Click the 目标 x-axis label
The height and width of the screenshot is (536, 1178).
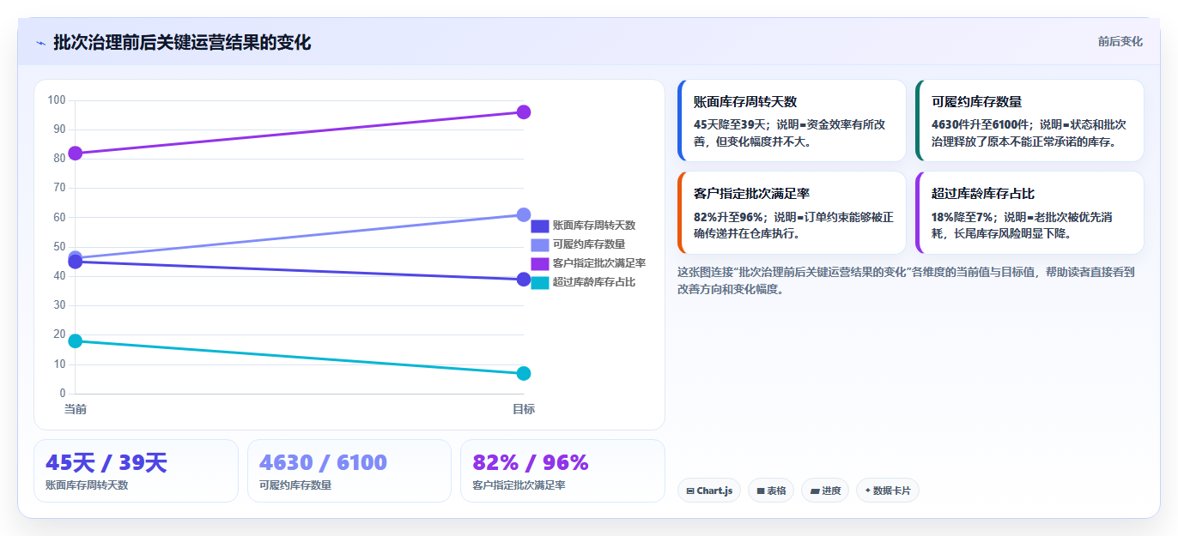pyautogui.click(x=524, y=409)
